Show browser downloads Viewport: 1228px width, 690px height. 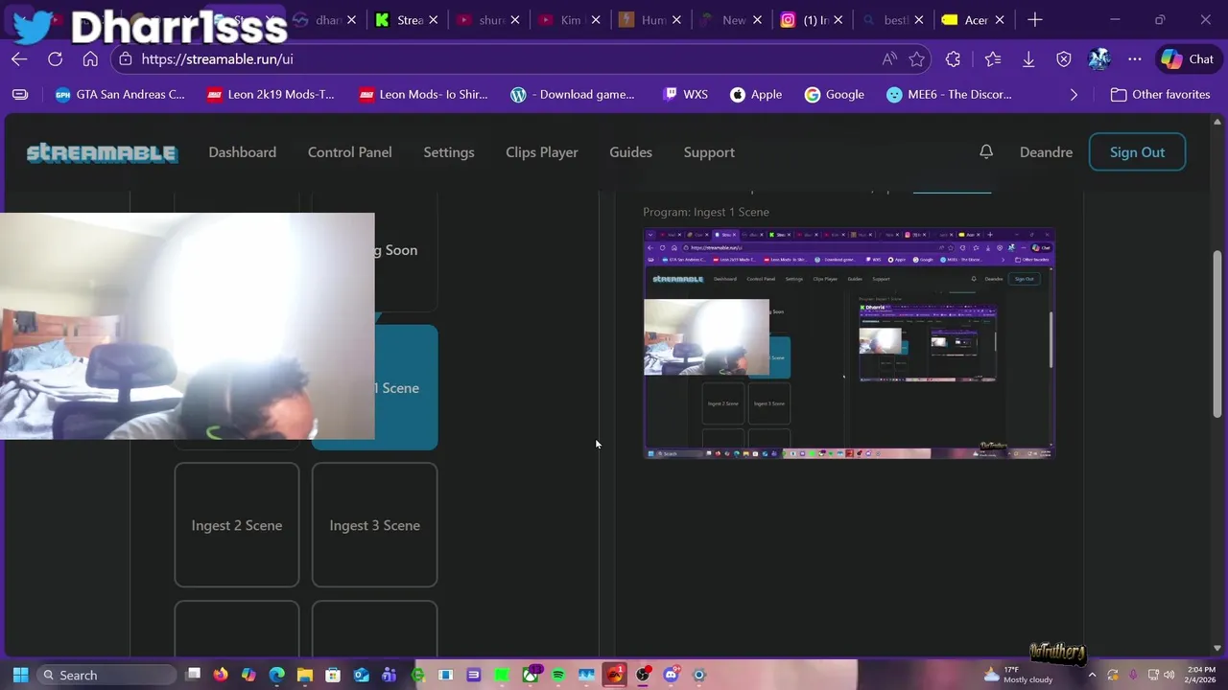click(x=1028, y=59)
